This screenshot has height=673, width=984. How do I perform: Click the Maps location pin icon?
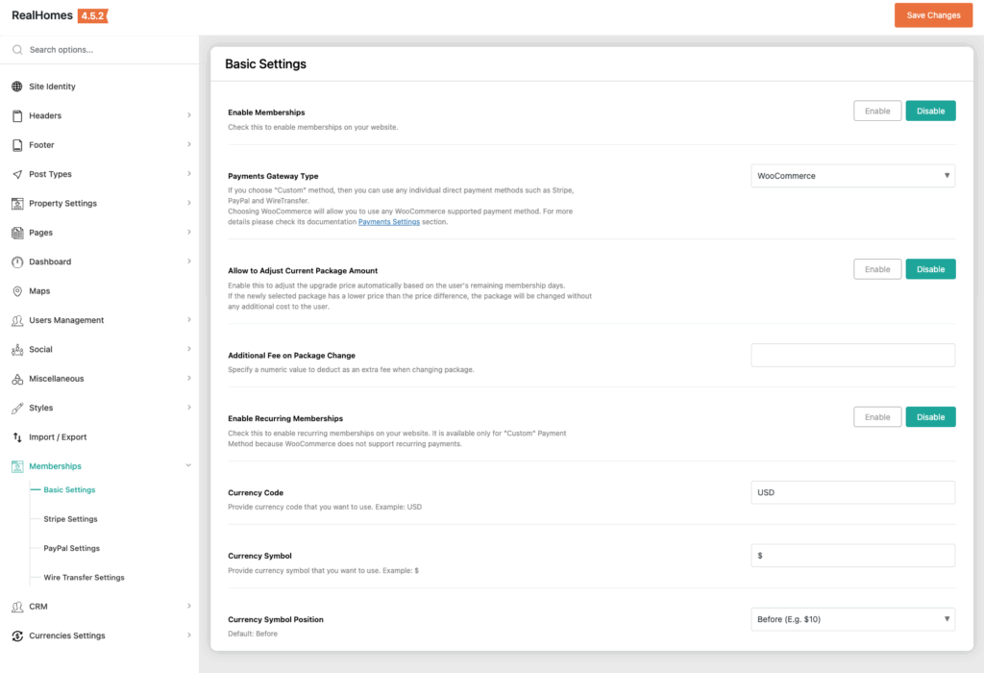tap(17, 291)
